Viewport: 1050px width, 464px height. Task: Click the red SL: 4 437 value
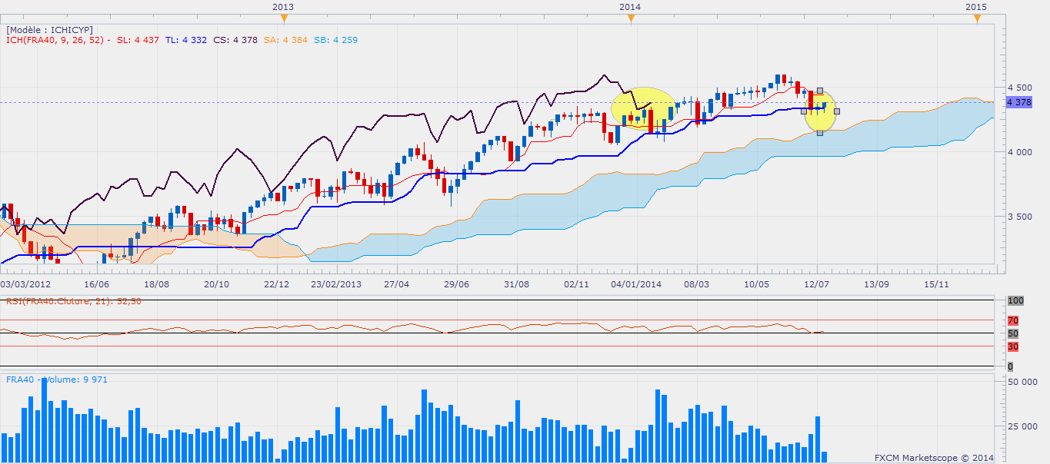point(138,39)
